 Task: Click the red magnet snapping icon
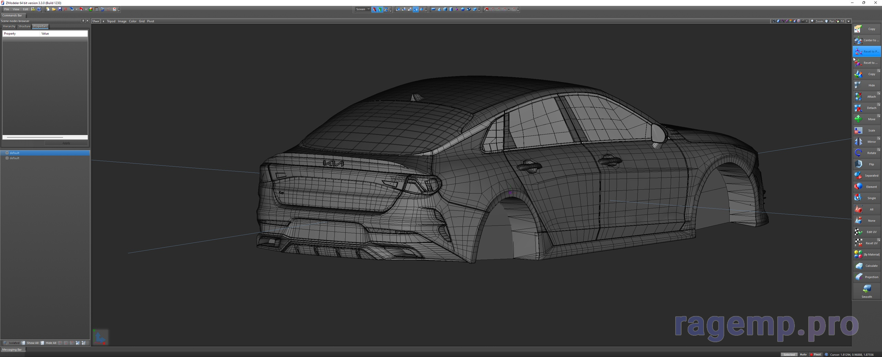click(486, 9)
